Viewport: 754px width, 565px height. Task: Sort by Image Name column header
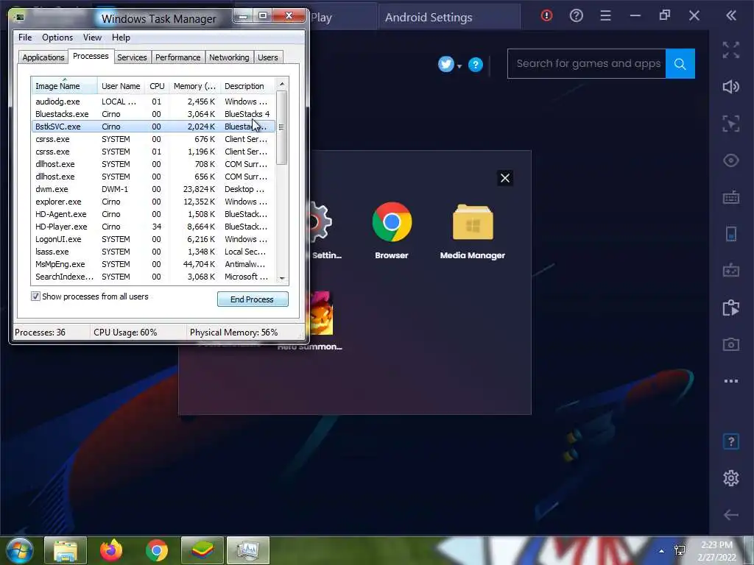pos(64,86)
